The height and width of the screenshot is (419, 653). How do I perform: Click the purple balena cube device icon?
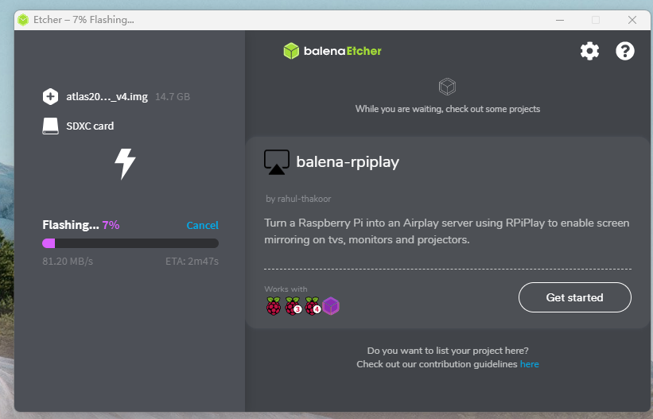coord(331,306)
